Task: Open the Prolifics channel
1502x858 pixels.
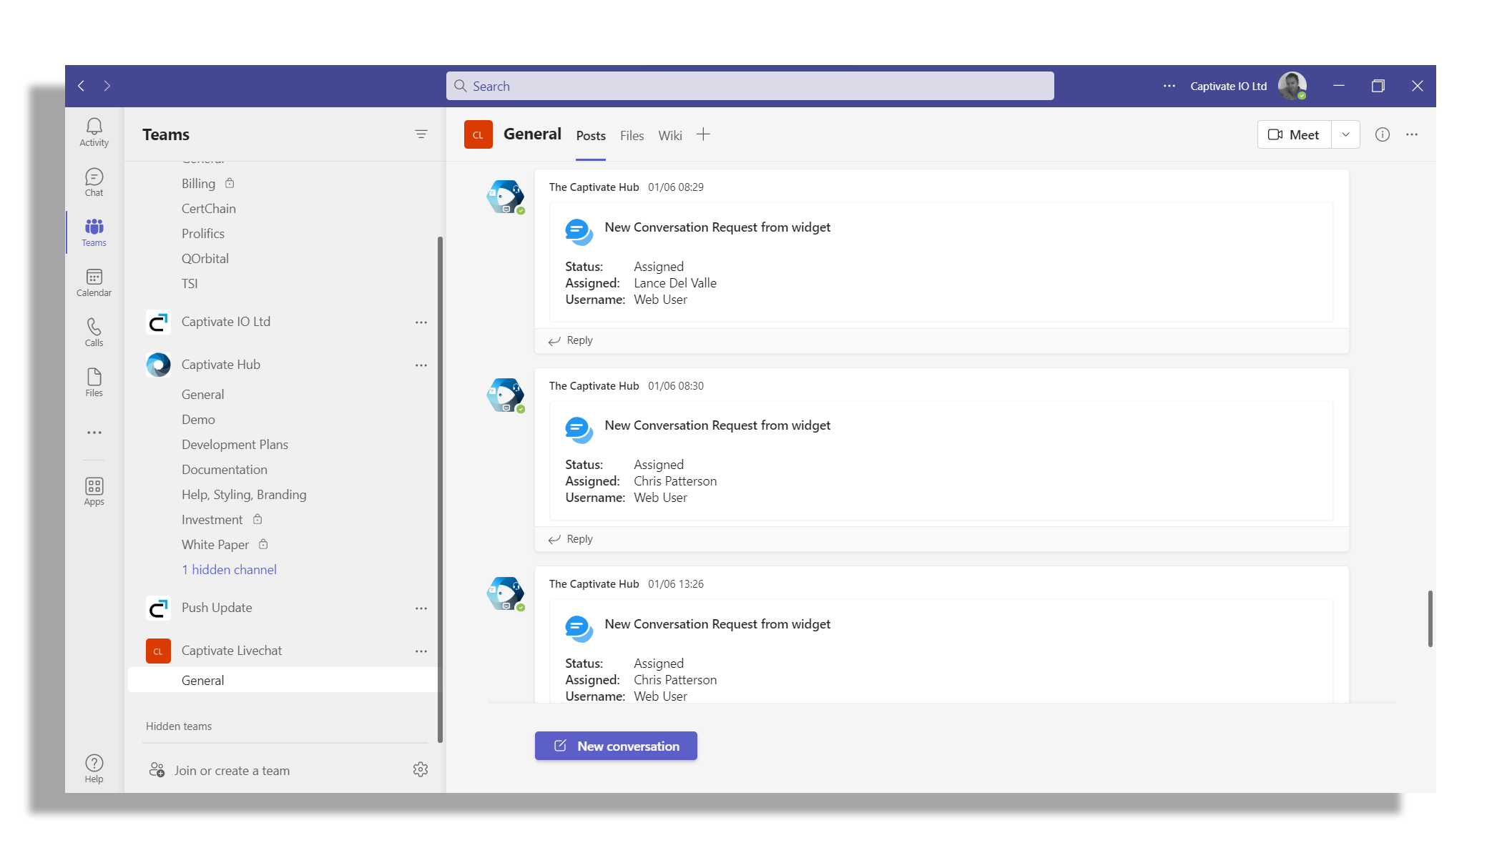Action: [202, 234]
